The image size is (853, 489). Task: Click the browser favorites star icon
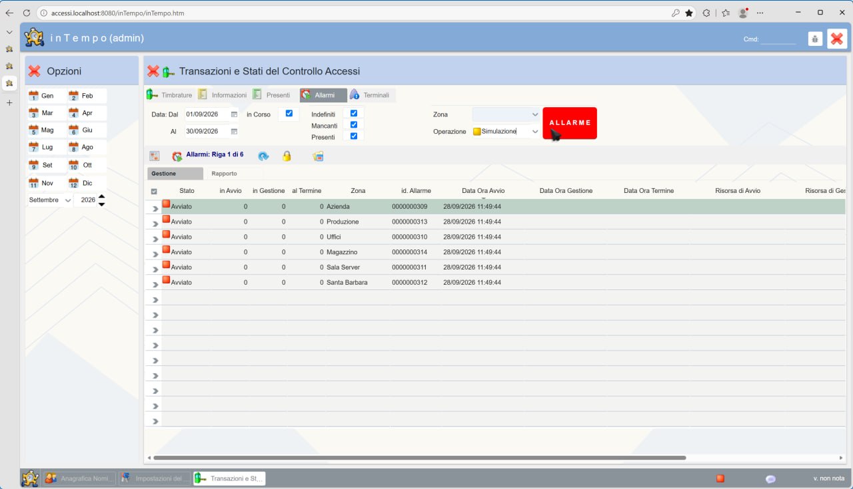click(689, 13)
